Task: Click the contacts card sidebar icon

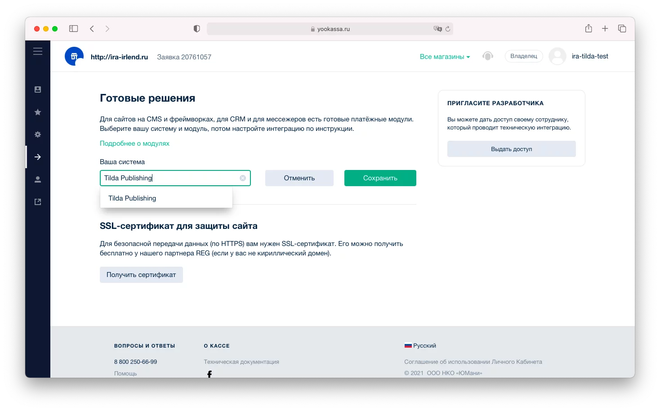Action: pyautogui.click(x=38, y=89)
